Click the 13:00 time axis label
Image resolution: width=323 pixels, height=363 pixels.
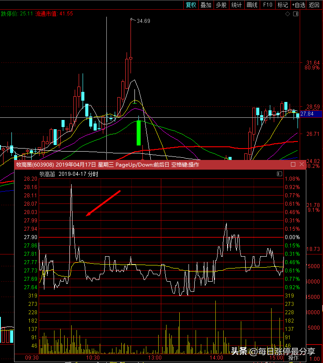[155, 358]
